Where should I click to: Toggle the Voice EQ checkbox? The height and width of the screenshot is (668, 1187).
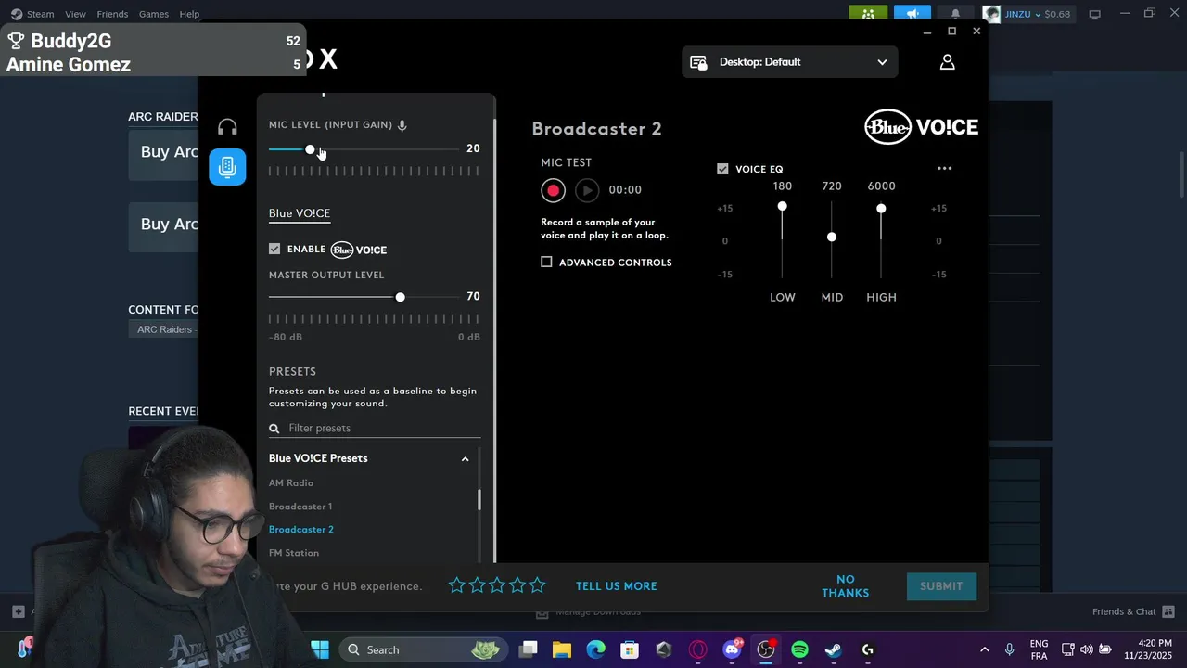(722, 169)
